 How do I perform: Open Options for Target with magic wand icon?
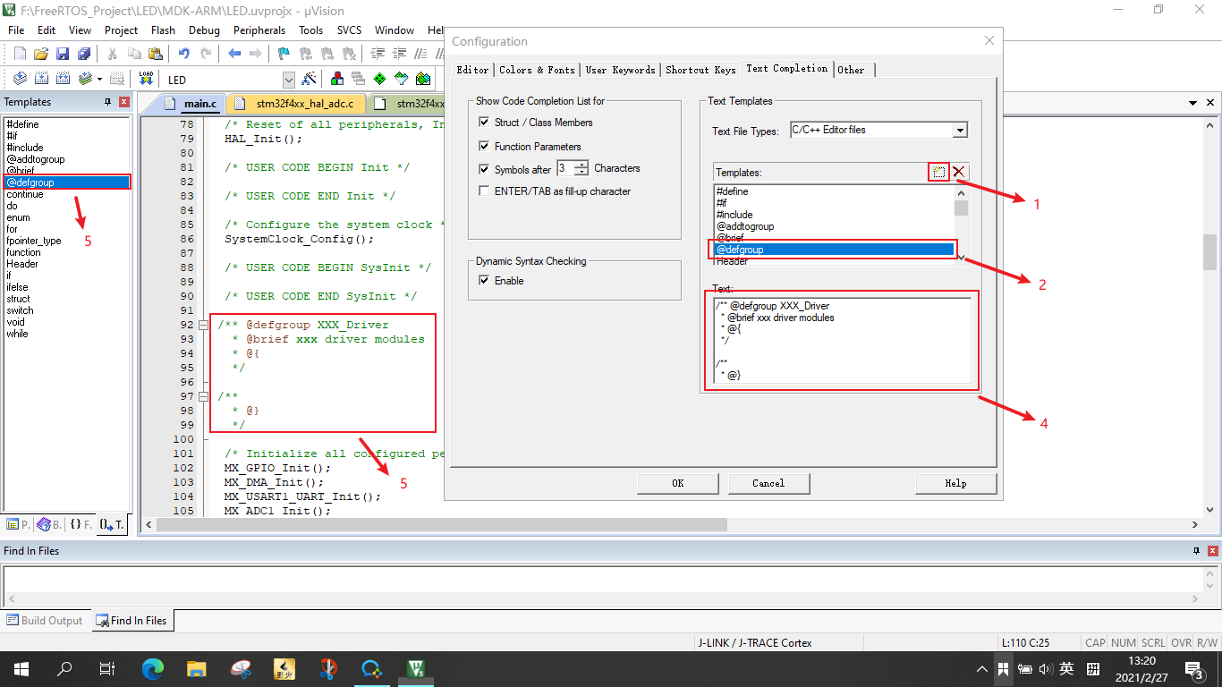[x=310, y=78]
